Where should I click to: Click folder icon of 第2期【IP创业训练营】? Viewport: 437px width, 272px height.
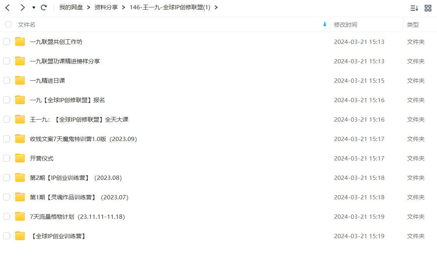coord(20,177)
